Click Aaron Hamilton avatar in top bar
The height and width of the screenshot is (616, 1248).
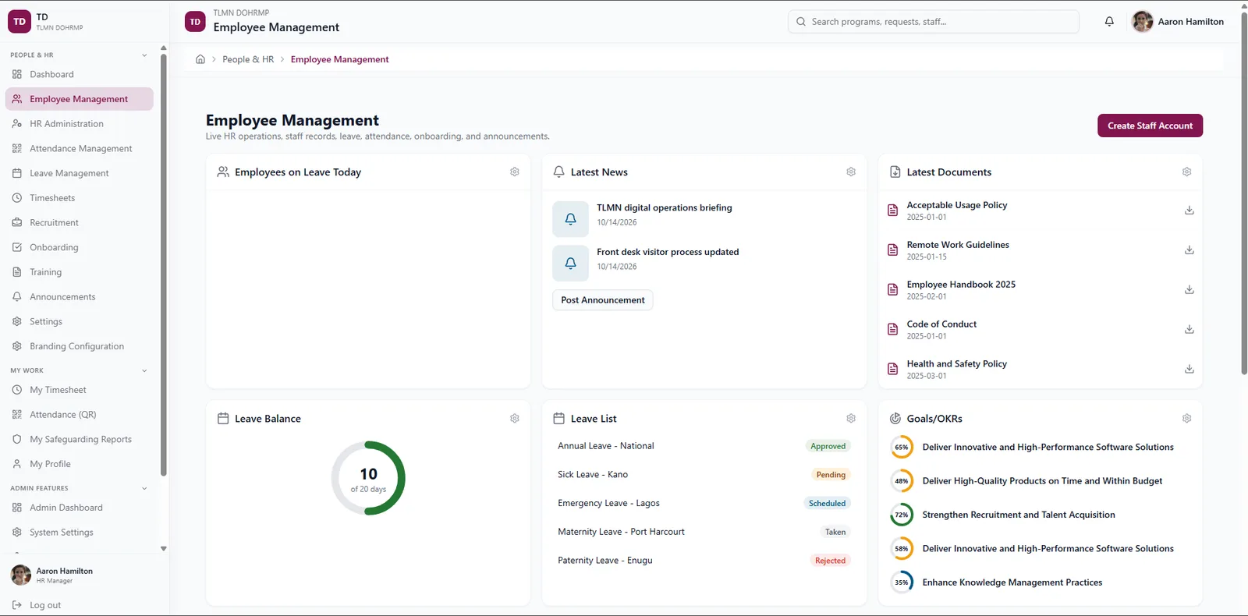pyautogui.click(x=1143, y=22)
